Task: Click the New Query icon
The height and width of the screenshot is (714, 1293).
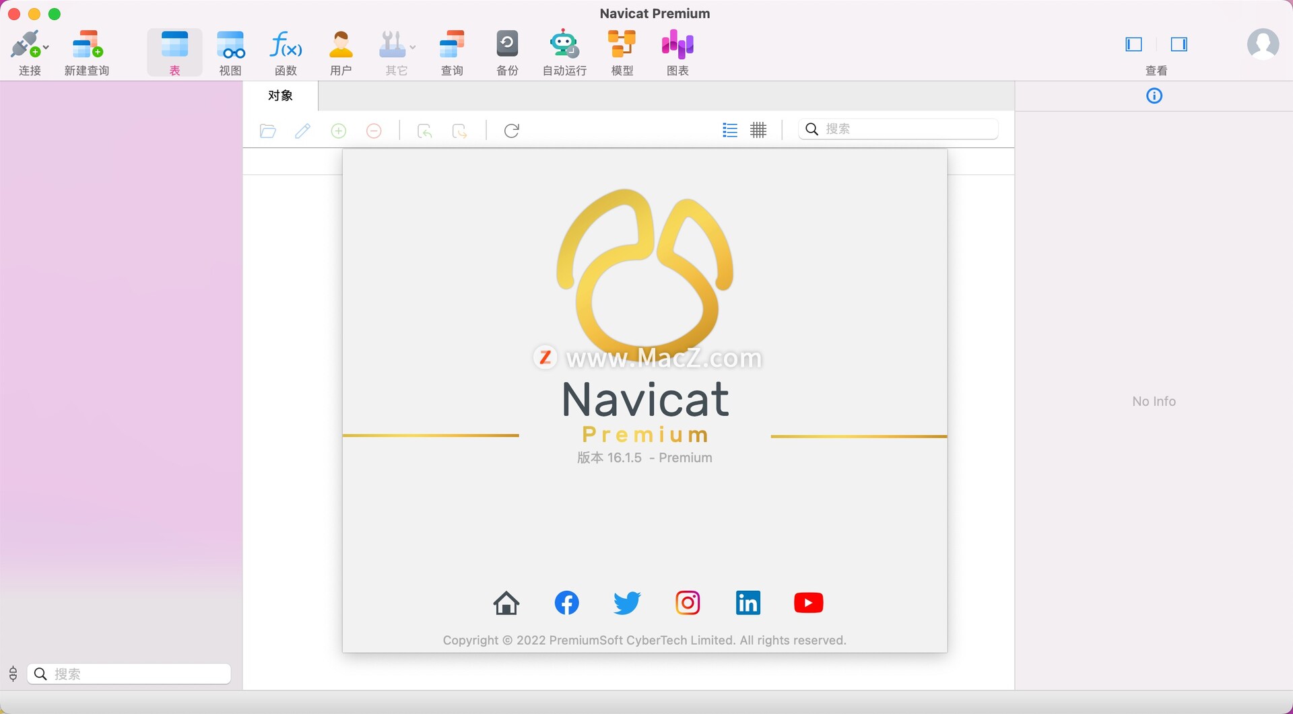Action: (x=86, y=46)
